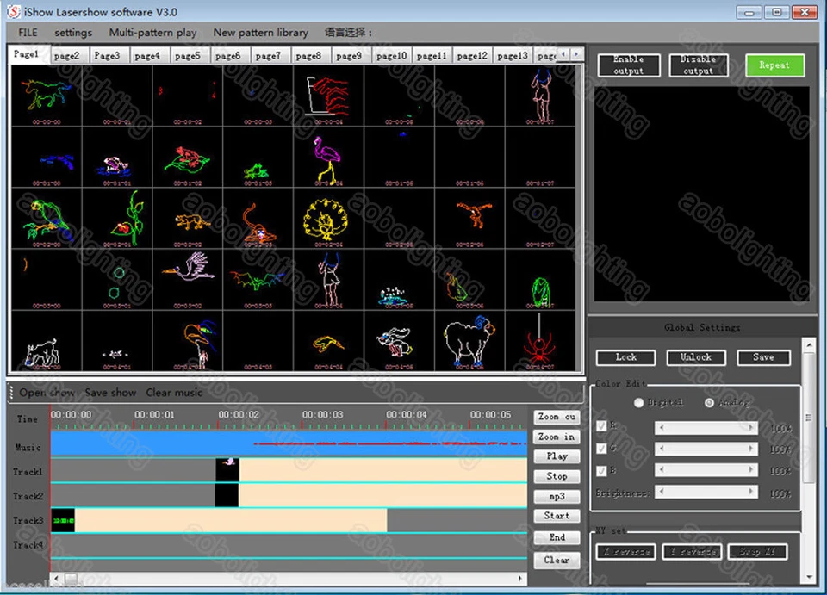Enable laser output
The image size is (827, 595).
(628, 65)
